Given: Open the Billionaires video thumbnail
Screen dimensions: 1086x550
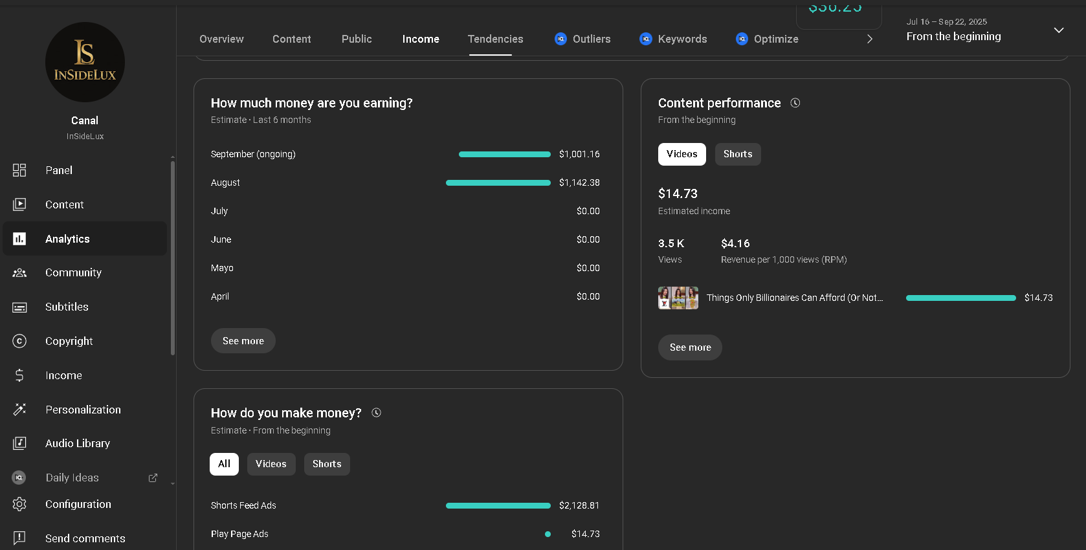Looking at the screenshot, I should click(x=678, y=298).
